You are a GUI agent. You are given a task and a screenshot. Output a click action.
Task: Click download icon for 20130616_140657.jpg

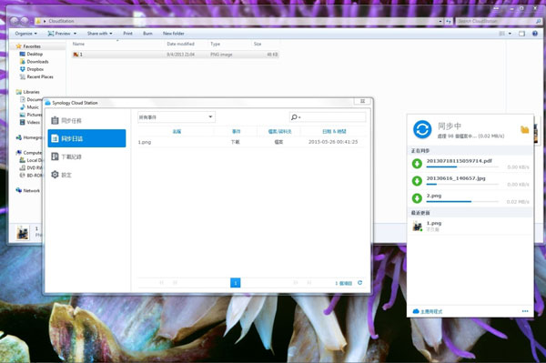click(417, 181)
